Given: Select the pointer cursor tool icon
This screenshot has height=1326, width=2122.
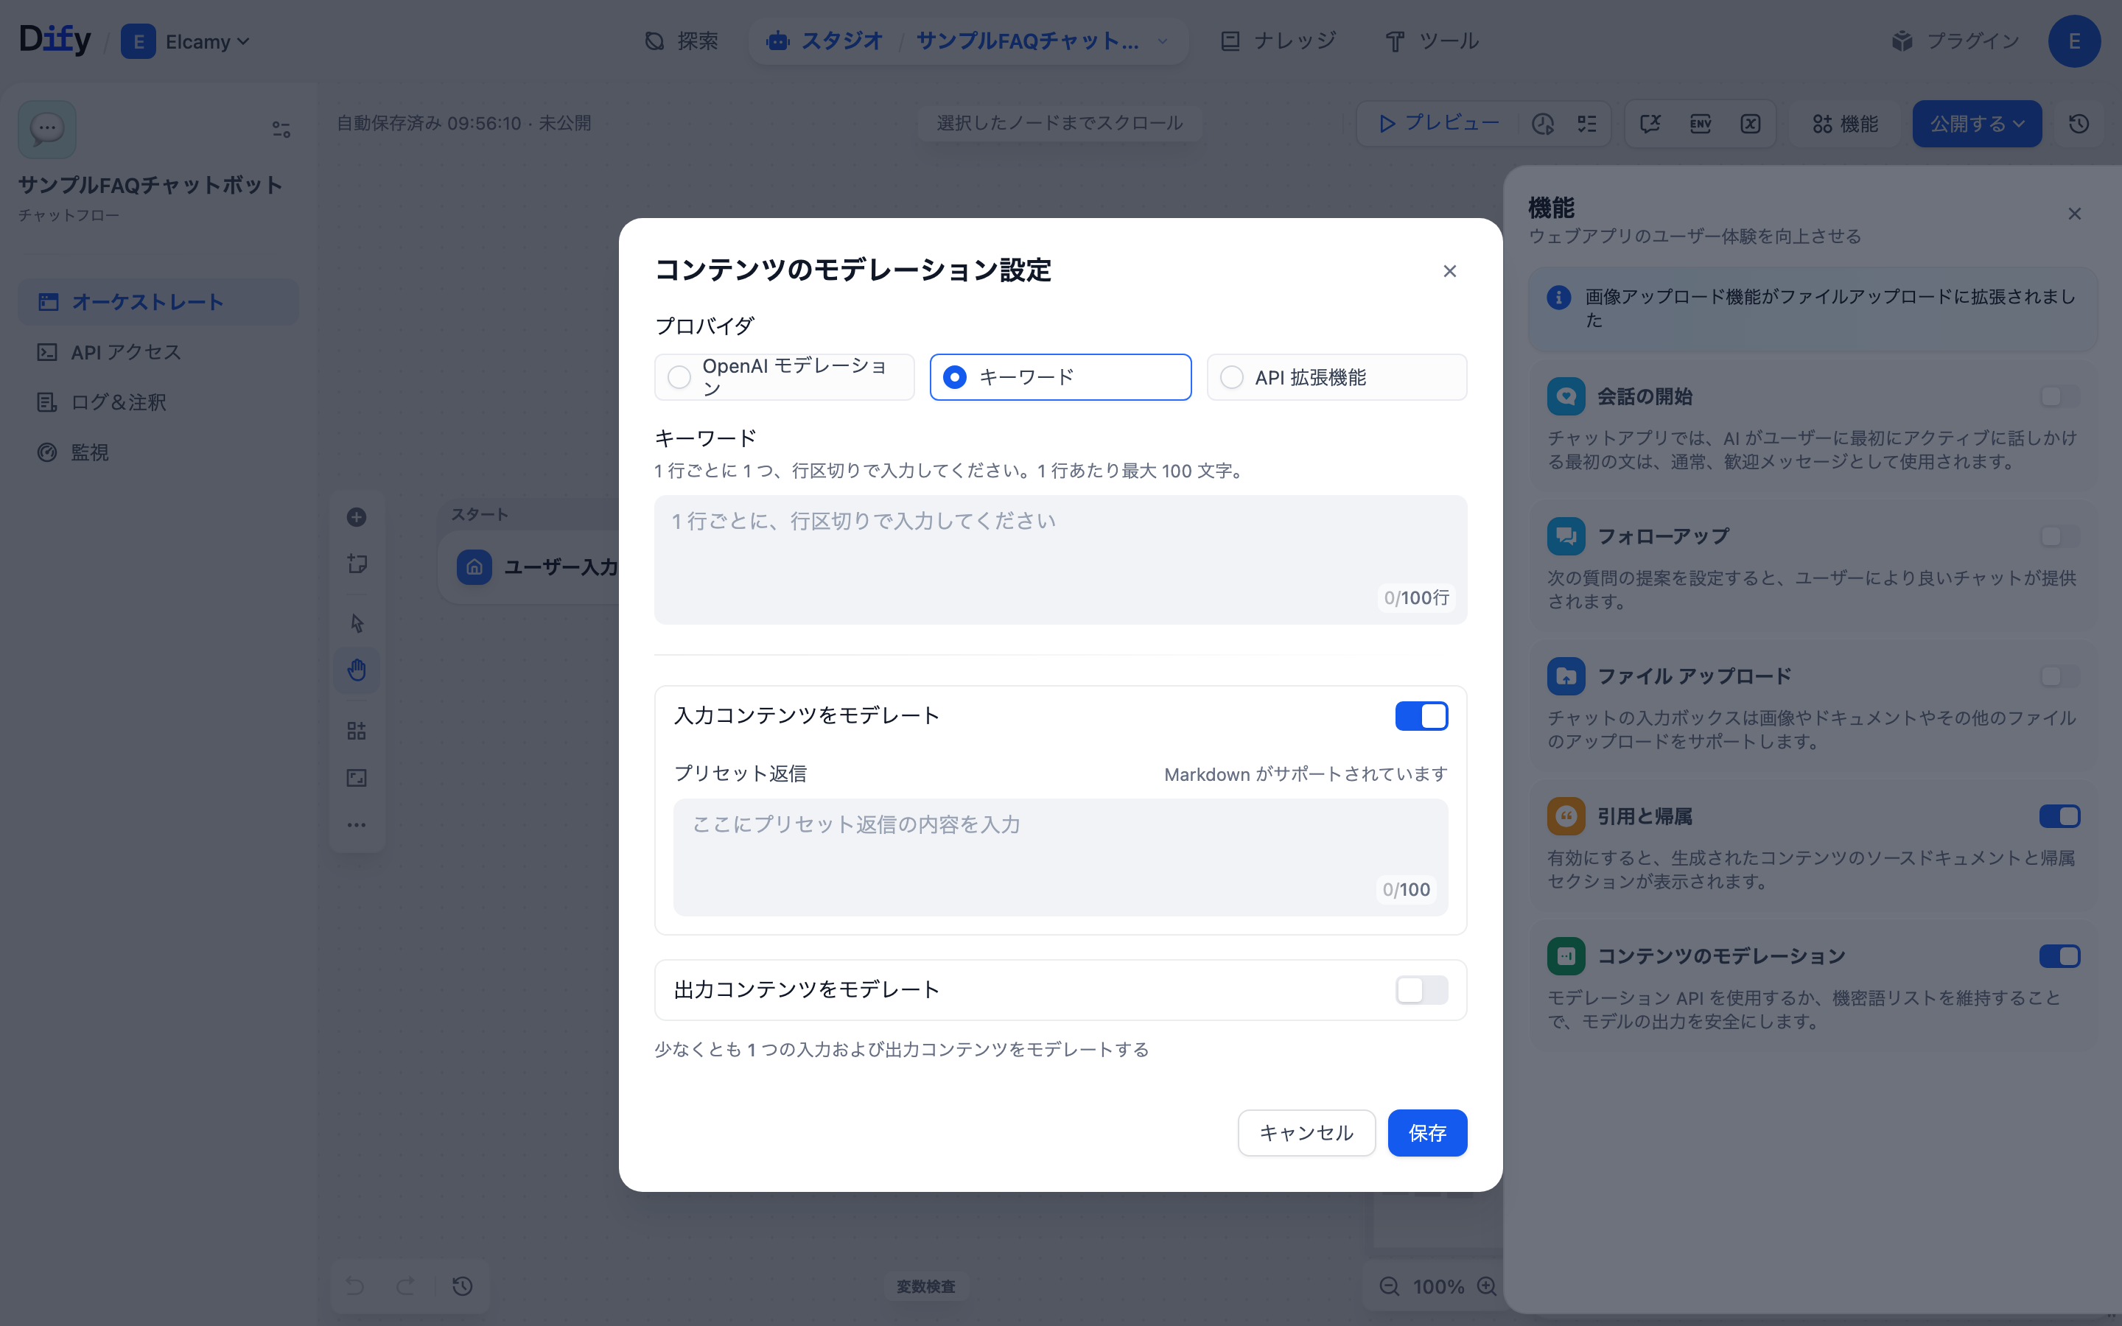Looking at the screenshot, I should pos(356,622).
